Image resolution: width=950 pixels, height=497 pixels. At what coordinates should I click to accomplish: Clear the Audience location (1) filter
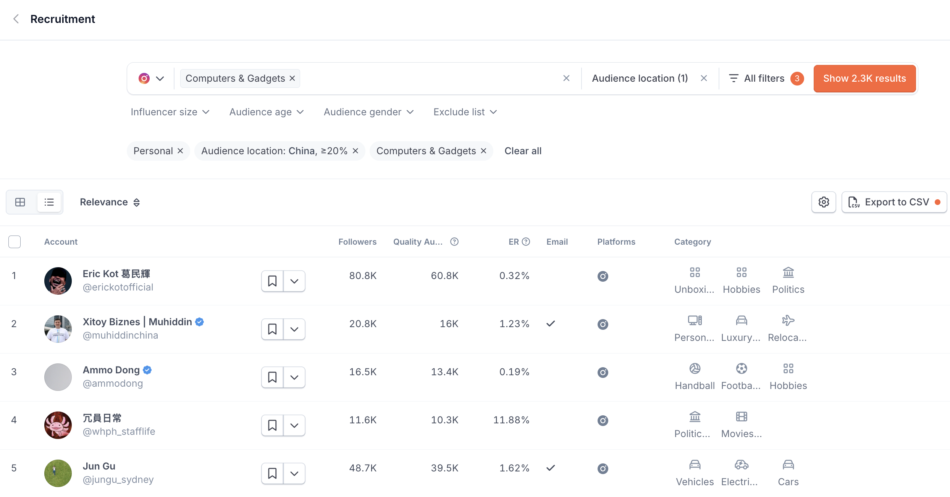click(x=704, y=78)
